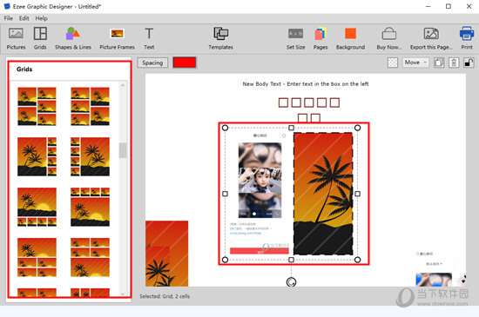479x317 pixels.
Task: Choose grid with four small cells on left of large picture
Action: pos(90,156)
